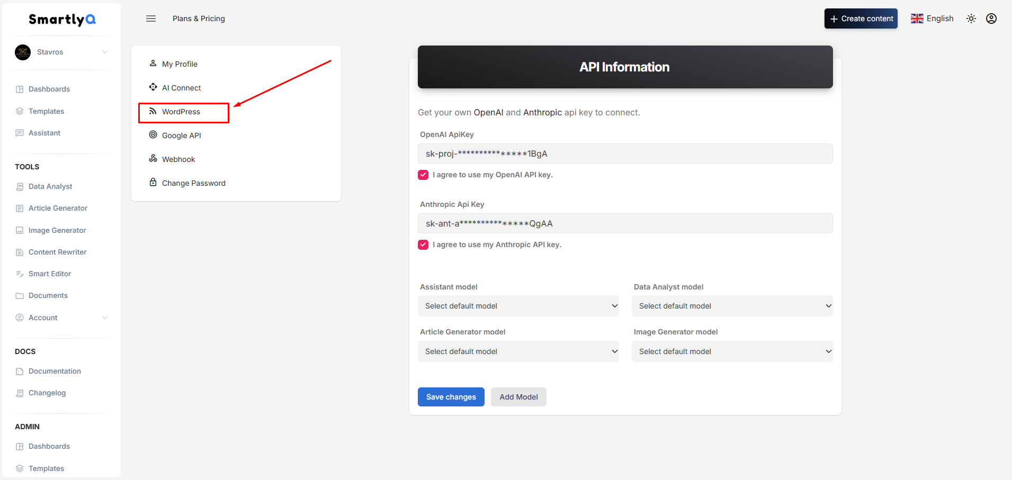Click Dashboards icon under ADMIN section
The width and height of the screenshot is (1012, 480).
(20, 447)
